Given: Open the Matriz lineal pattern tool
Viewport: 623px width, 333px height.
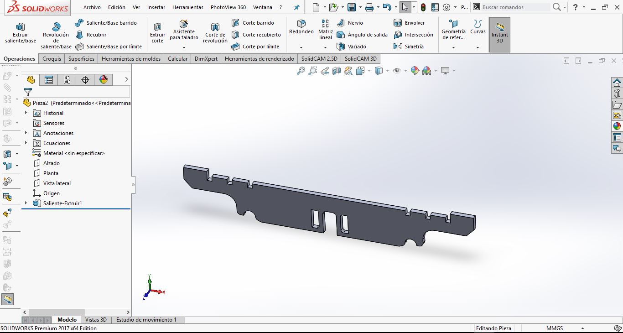Looking at the screenshot, I should click(x=326, y=30).
